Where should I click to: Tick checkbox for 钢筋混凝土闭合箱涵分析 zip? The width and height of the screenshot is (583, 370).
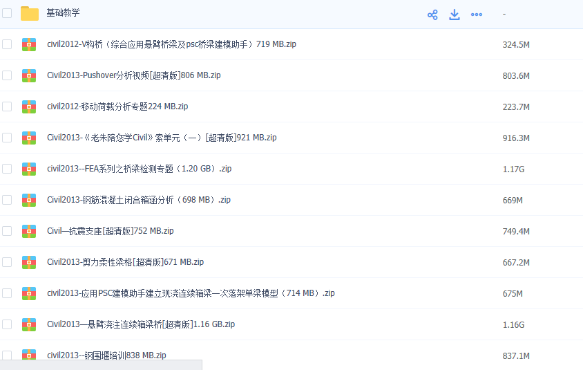(x=7, y=200)
